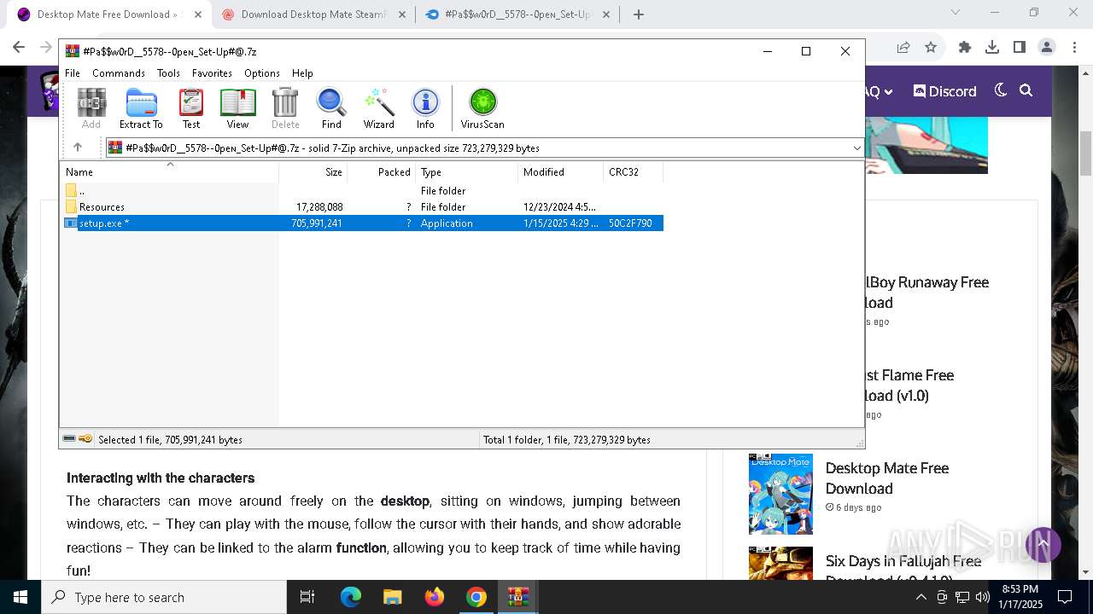Viewport: 1093px width, 614px height.
Task: Click the Delete toolbar icon
Action: 285,108
